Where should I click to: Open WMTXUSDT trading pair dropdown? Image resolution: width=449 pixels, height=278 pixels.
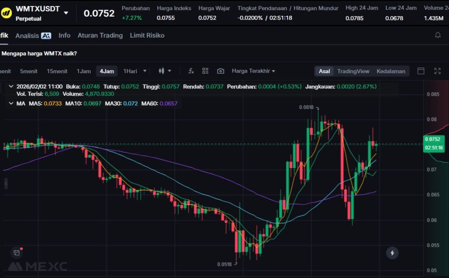coord(66,13)
